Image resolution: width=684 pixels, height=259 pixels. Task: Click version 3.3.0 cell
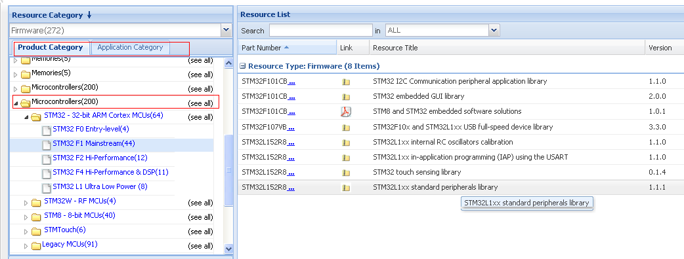tap(657, 127)
